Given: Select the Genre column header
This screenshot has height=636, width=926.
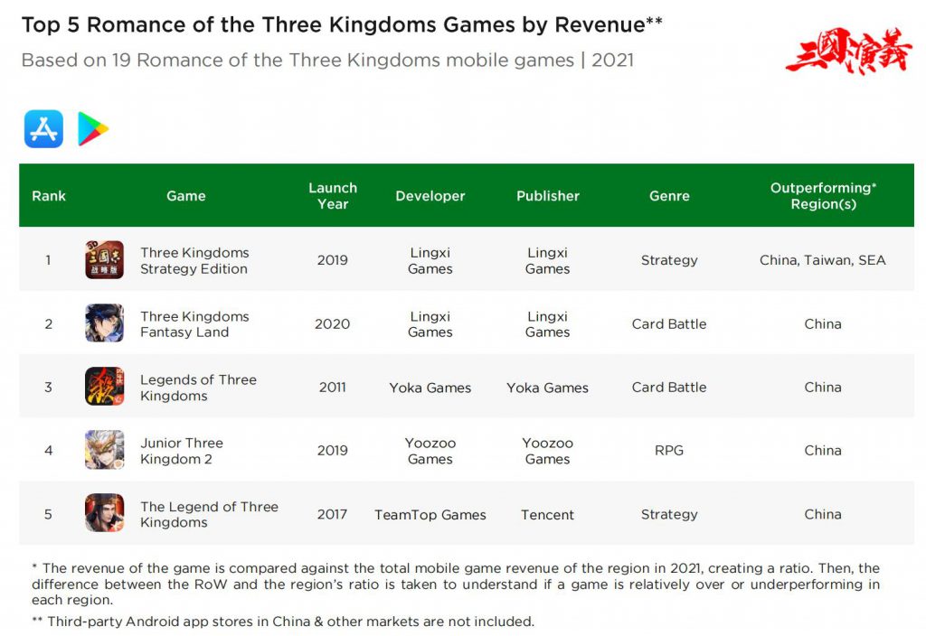Looking at the screenshot, I should click(x=669, y=196).
